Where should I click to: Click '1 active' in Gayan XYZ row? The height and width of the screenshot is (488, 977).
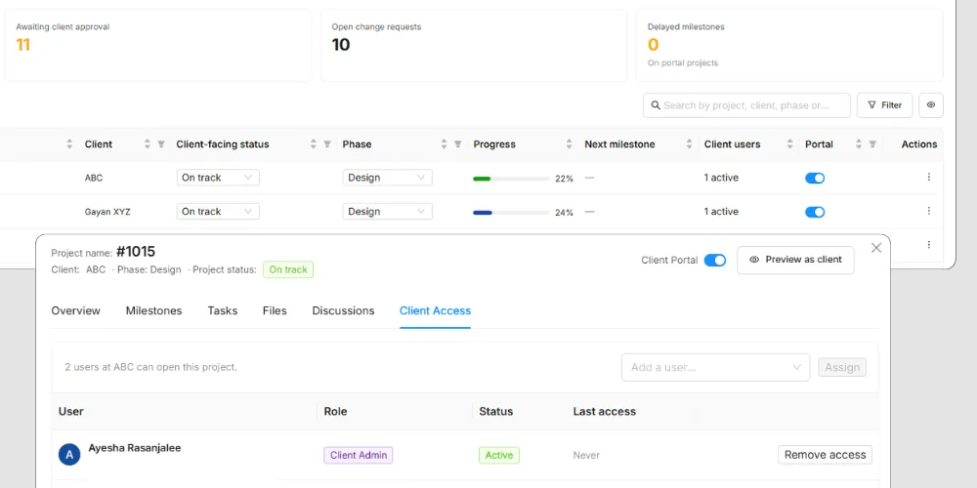[x=721, y=212]
